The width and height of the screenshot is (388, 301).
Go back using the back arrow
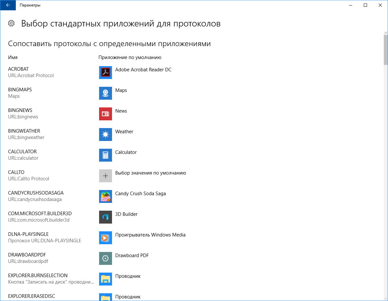(x=8, y=5)
